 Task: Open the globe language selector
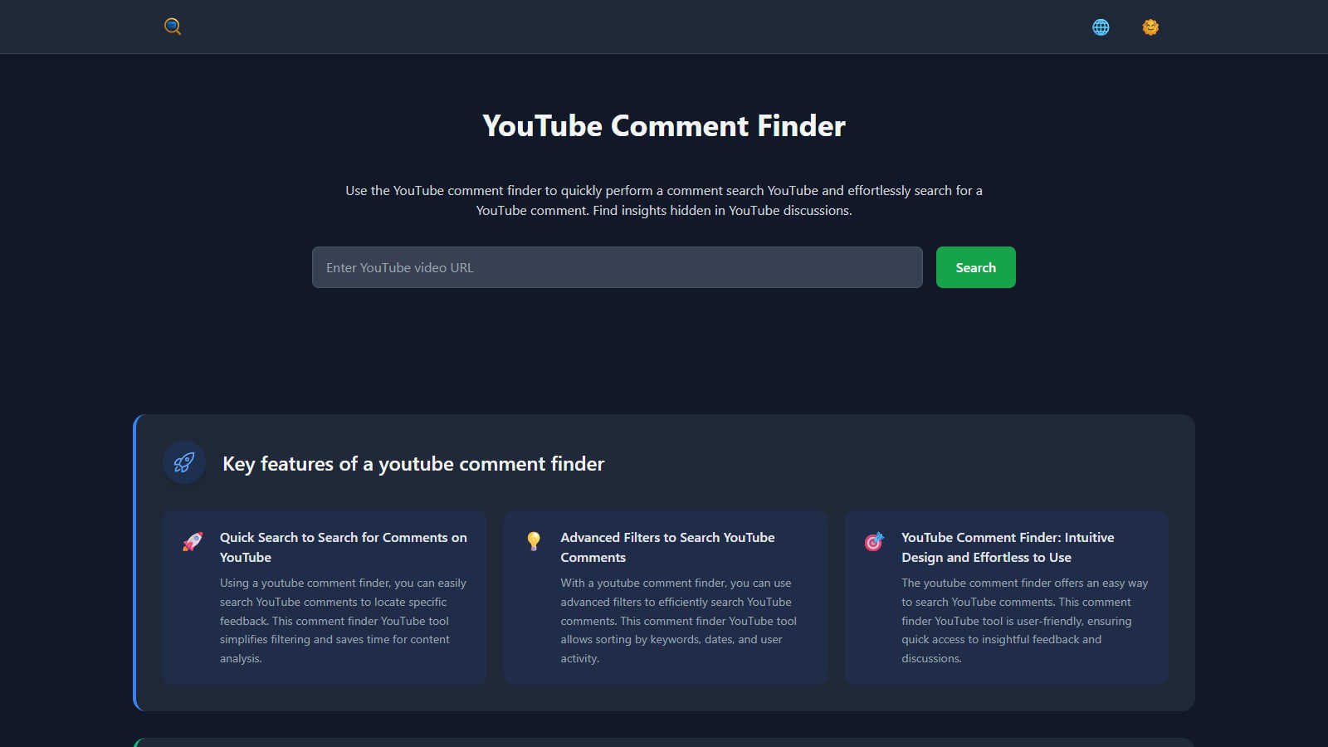(x=1101, y=27)
